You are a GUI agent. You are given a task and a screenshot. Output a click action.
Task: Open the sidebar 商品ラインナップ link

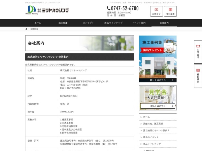152,144
